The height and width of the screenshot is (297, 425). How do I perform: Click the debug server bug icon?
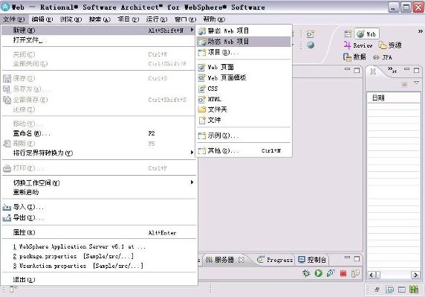306,273
